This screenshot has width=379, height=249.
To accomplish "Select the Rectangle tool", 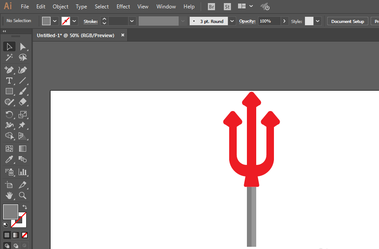I will coord(9,91).
